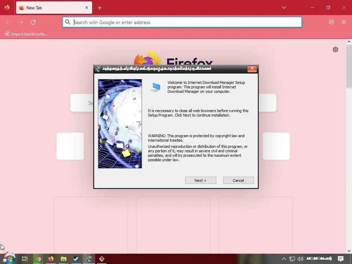The height and width of the screenshot is (264, 352).
Task: Close the IDM installation wizard dialog
Action: tap(252, 68)
